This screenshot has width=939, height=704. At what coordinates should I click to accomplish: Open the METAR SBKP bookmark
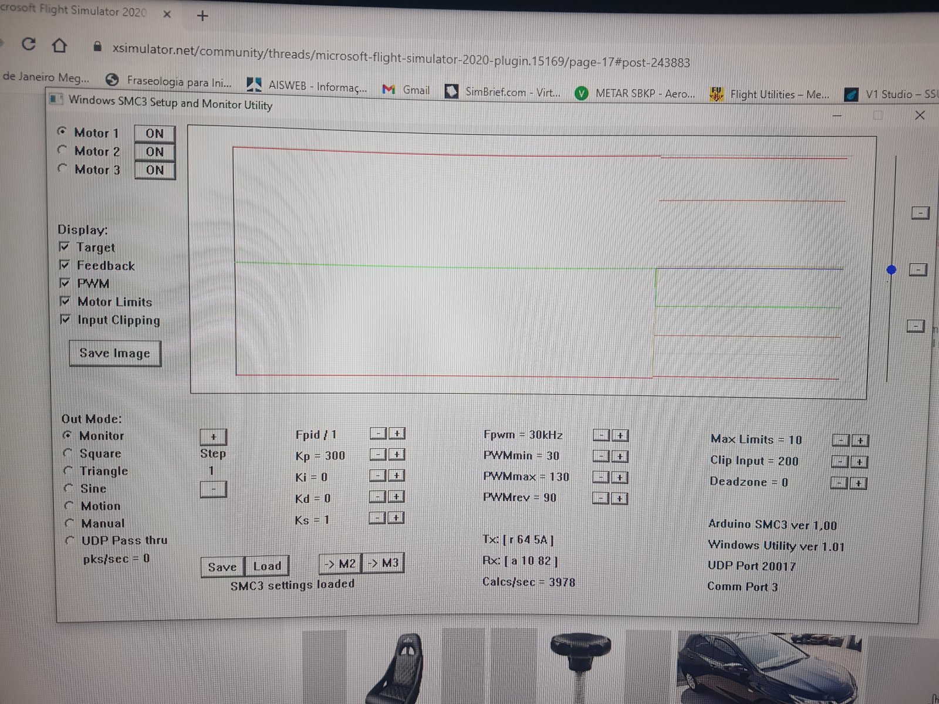click(635, 93)
